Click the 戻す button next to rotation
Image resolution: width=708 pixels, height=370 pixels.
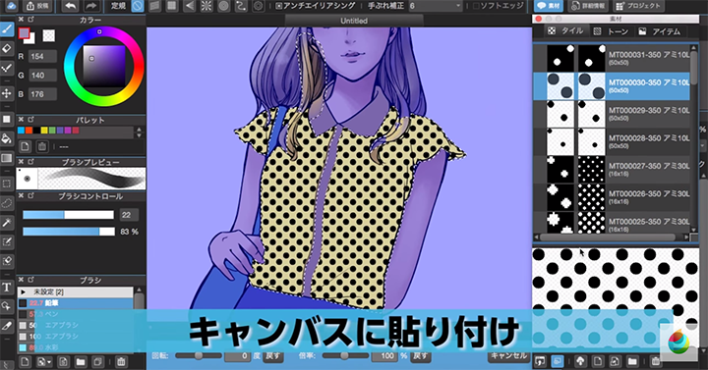(x=272, y=356)
